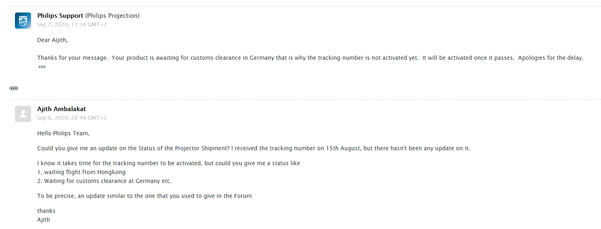Viewport: 601px width, 229px height.
Task: Click the 'I know it takes time' line
Action: [169, 164]
